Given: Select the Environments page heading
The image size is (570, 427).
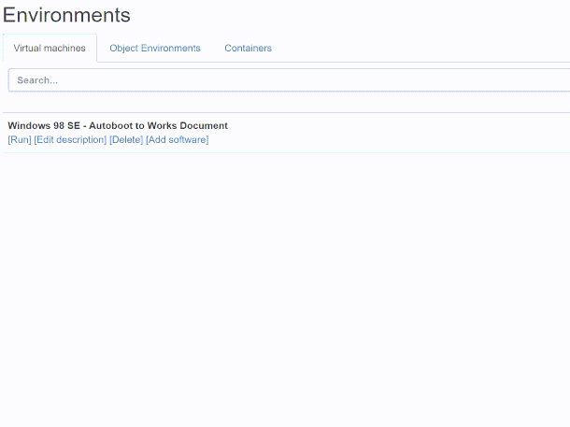Looking at the screenshot, I should coord(66,15).
